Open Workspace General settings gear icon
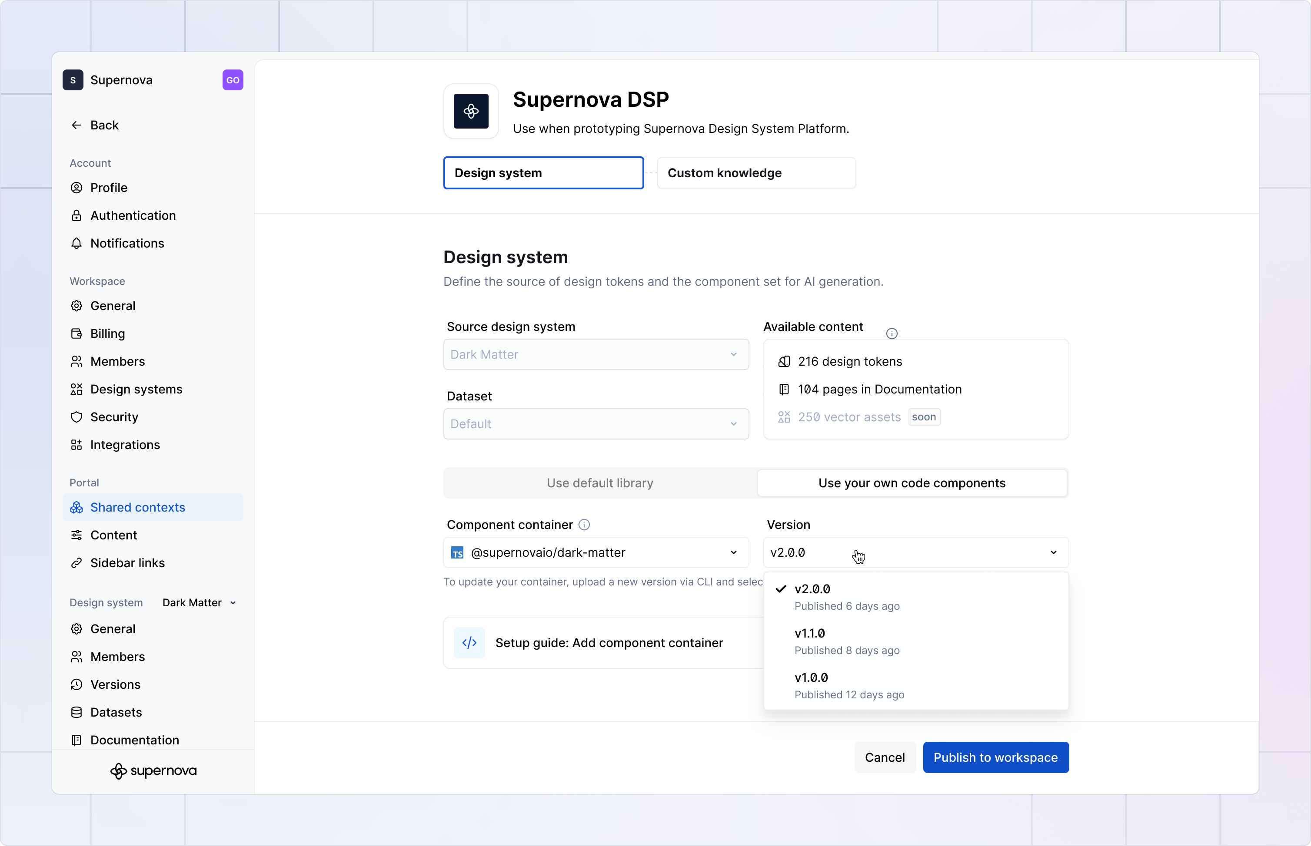 point(77,306)
